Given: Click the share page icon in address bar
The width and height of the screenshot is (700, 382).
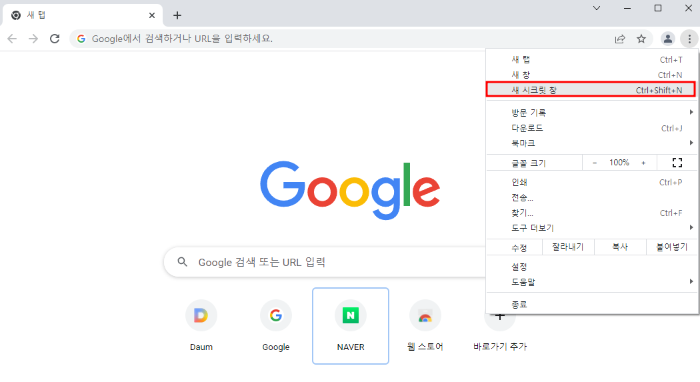Looking at the screenshot, I should pyautogui.click(x=620, y=39).
